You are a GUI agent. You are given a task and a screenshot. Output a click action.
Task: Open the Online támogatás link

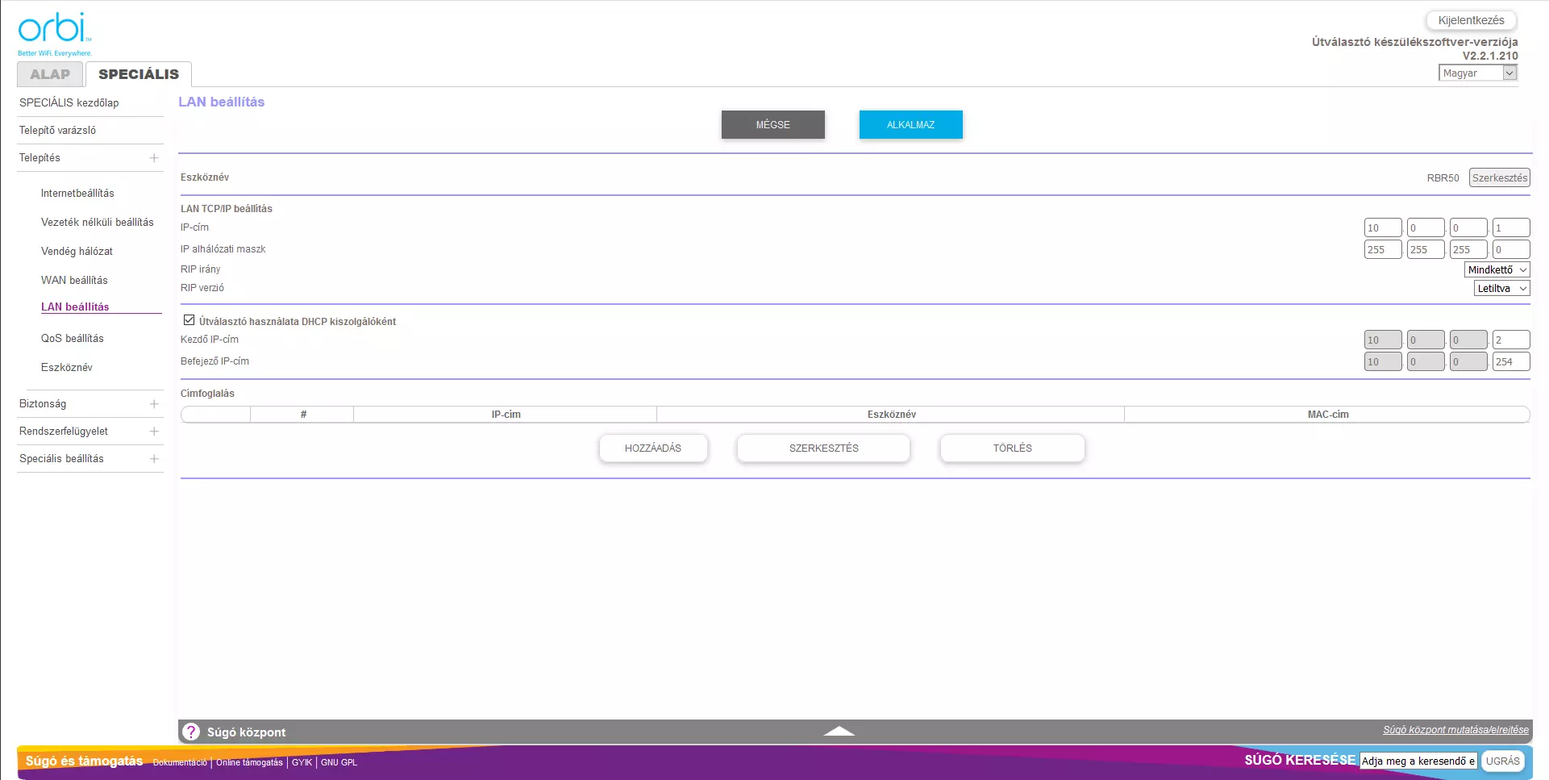(x=249, y=763)
